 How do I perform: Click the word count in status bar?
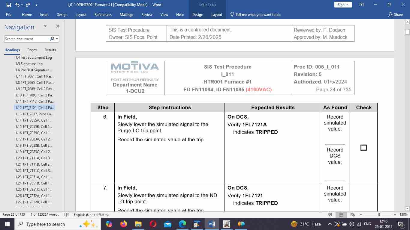45,214
